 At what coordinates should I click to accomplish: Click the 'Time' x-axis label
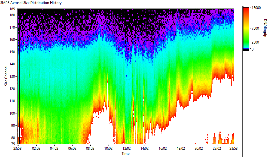[126, 154]
